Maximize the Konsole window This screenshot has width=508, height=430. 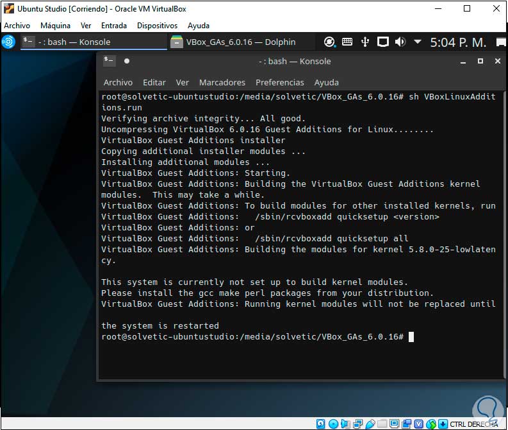point(480,61)
